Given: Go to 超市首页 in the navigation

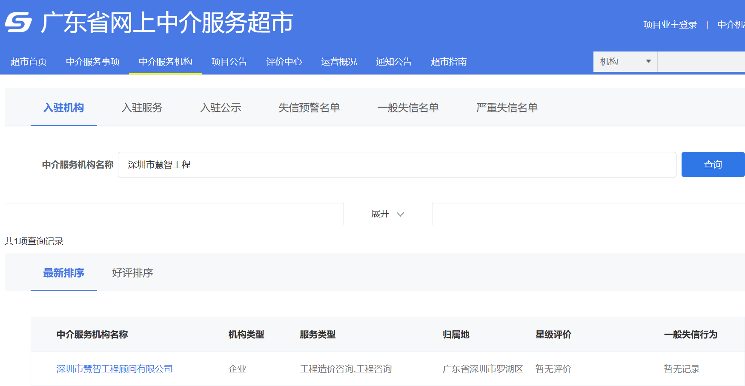Looking at the screenshot, I should click(x=29, y=62).
